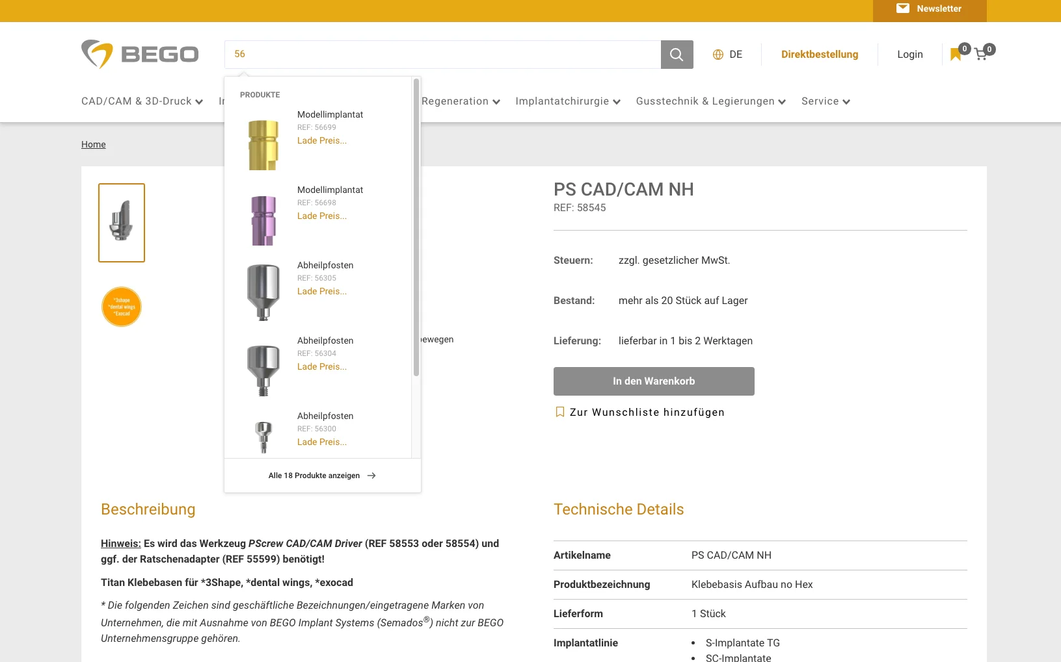The image size is (1061, 662).
Task: Click bookmark icon beside Zur Wunschliste hinzufügen
Action: pyautogui.click(x=559, y=412)
